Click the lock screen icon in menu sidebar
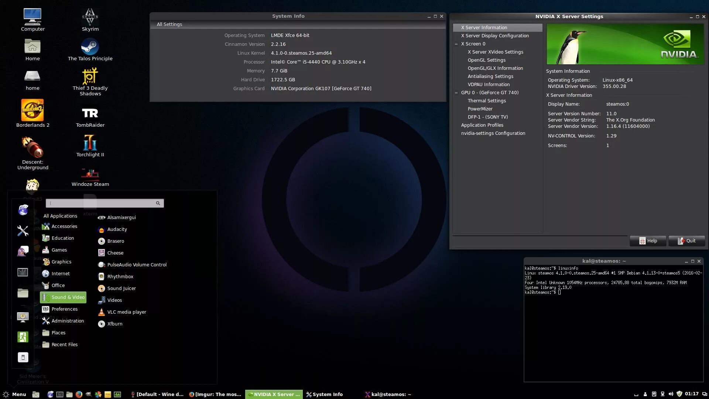Viewport: 709px width, 399px height. pyautogui.click(x=23, y=317)
